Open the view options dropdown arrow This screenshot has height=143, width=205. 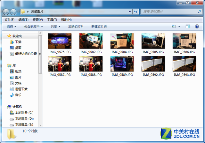click(179, 26)
